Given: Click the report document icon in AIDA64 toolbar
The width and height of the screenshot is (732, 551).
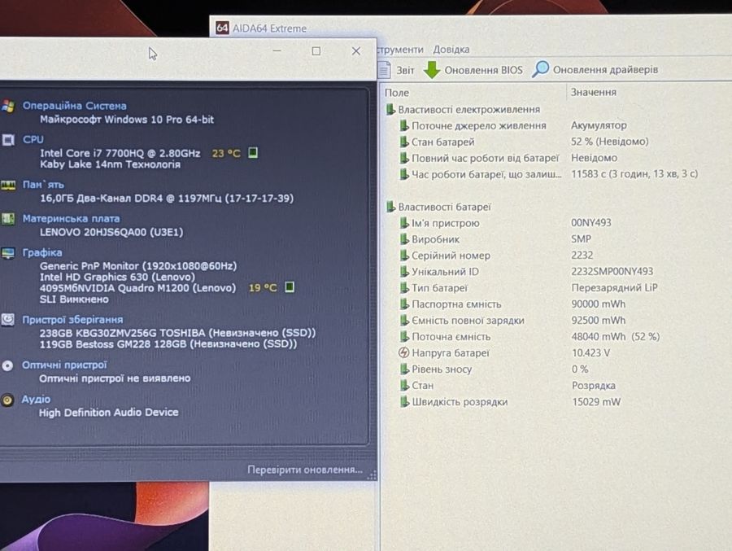Looking at the screenshot, I should 384,70.
